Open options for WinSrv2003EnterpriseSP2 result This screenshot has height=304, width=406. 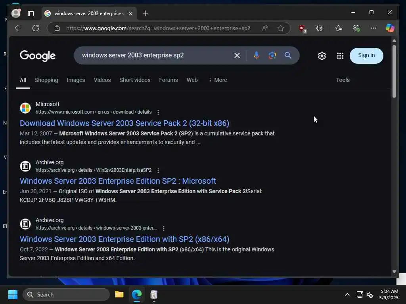pos(158,170)
